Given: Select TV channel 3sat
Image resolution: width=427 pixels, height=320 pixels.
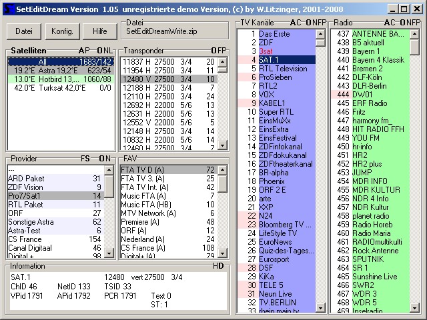Looking at the screenshot, I should 277,51.
